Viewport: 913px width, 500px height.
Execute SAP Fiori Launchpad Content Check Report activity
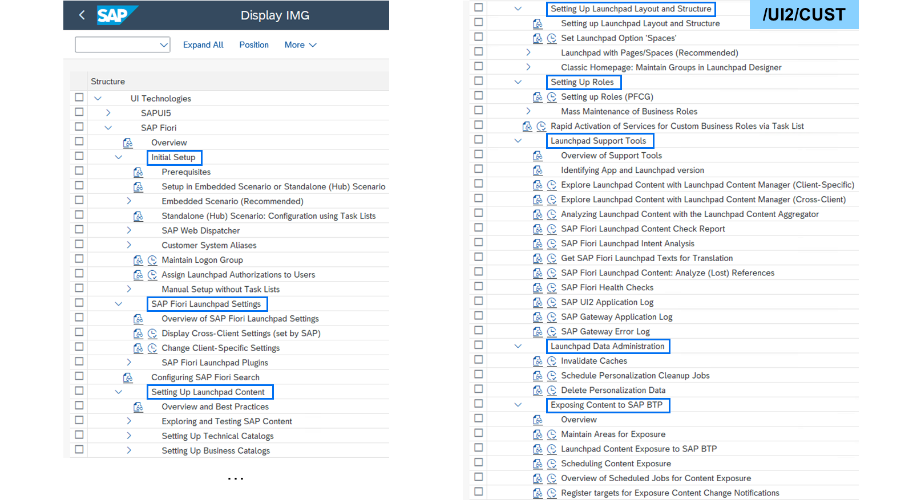[552, 229]
